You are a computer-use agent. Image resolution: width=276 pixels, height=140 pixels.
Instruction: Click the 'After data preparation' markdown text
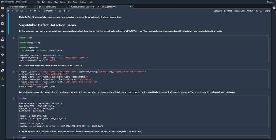[x=80, y=132]
